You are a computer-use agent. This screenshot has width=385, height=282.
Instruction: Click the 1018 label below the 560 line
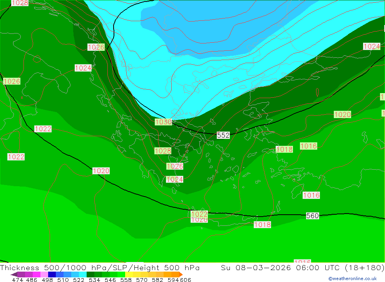point(262,225)
